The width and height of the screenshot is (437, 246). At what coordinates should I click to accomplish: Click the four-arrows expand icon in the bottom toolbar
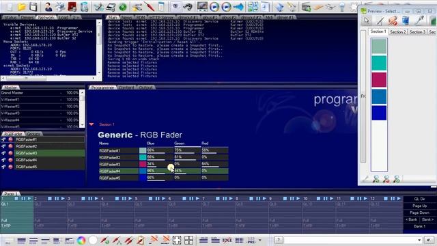[x=177, y=240]
